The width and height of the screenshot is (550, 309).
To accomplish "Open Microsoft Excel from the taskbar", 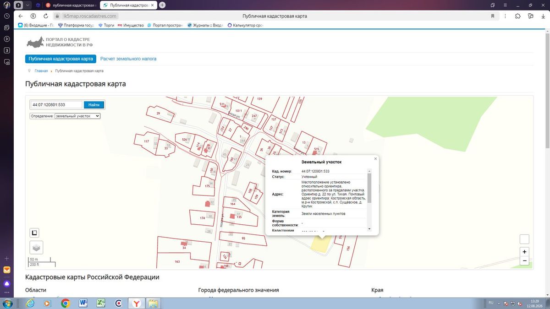I will (x=100, y=303).
